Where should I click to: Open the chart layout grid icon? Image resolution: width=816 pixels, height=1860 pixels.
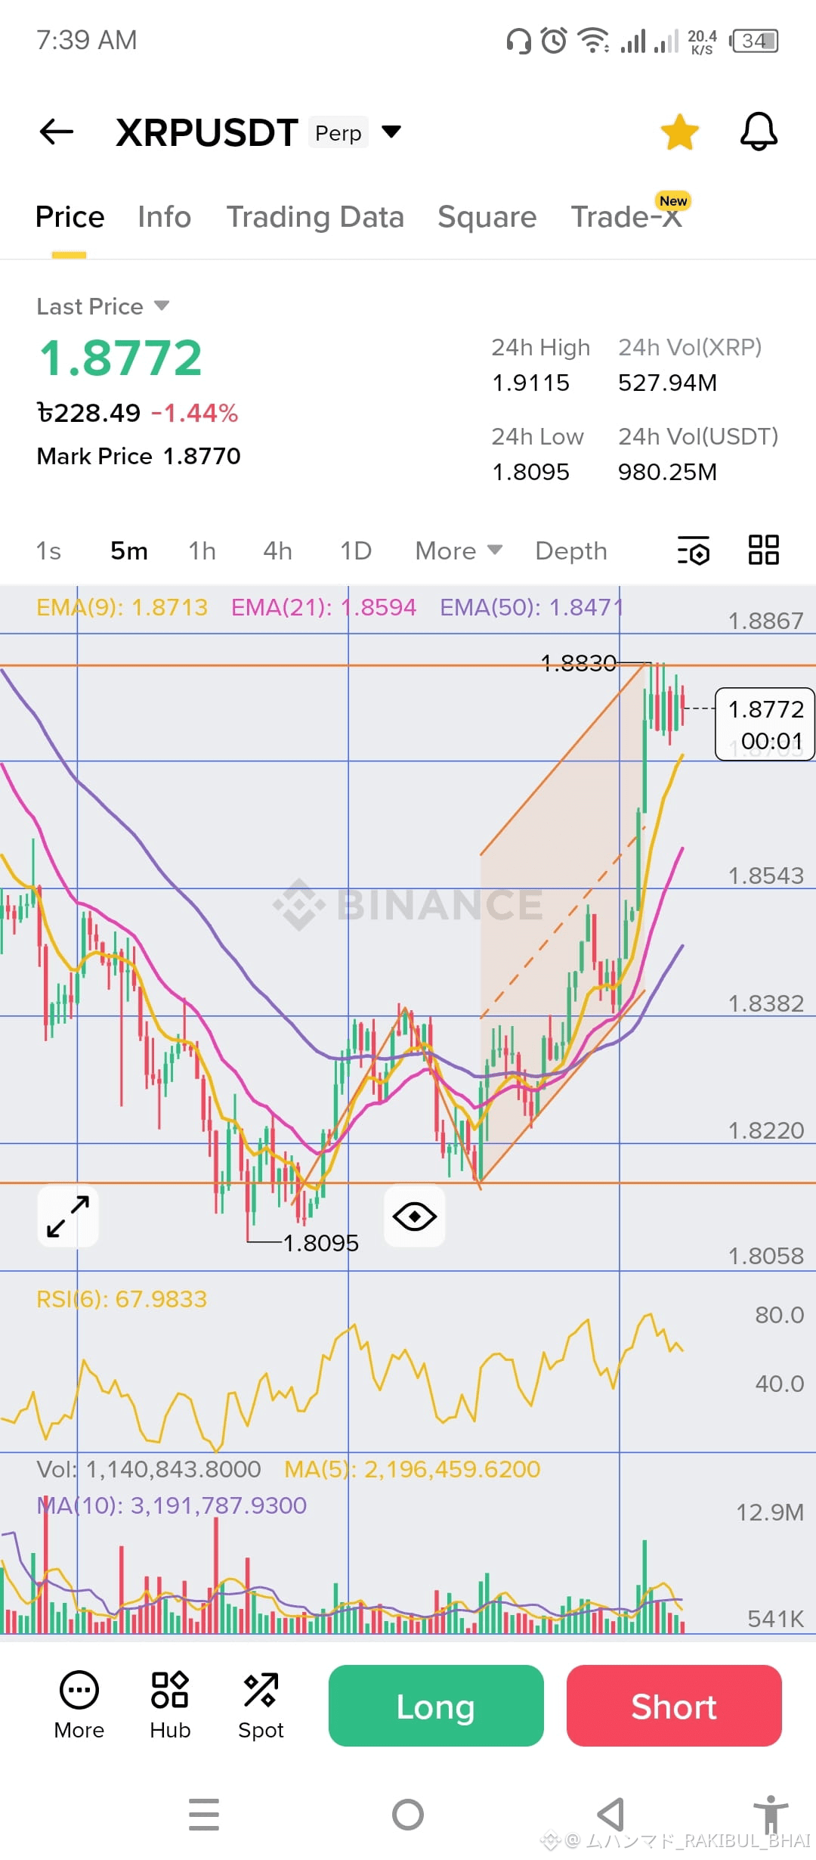[763, 550]
